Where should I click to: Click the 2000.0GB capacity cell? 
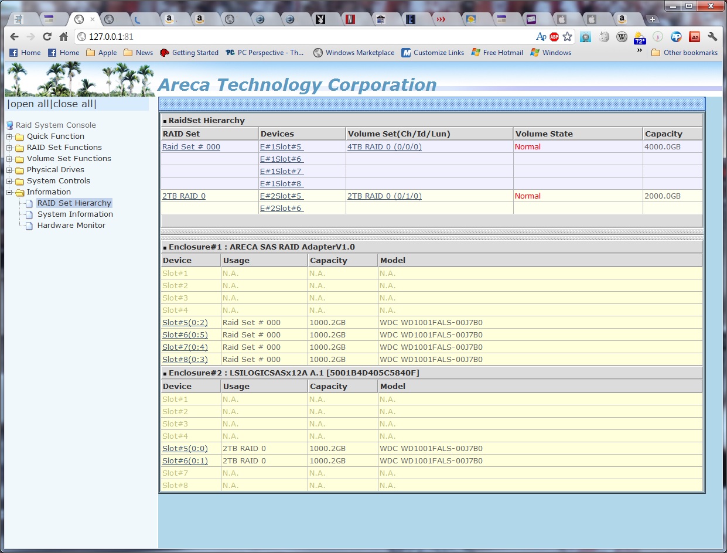672,196
